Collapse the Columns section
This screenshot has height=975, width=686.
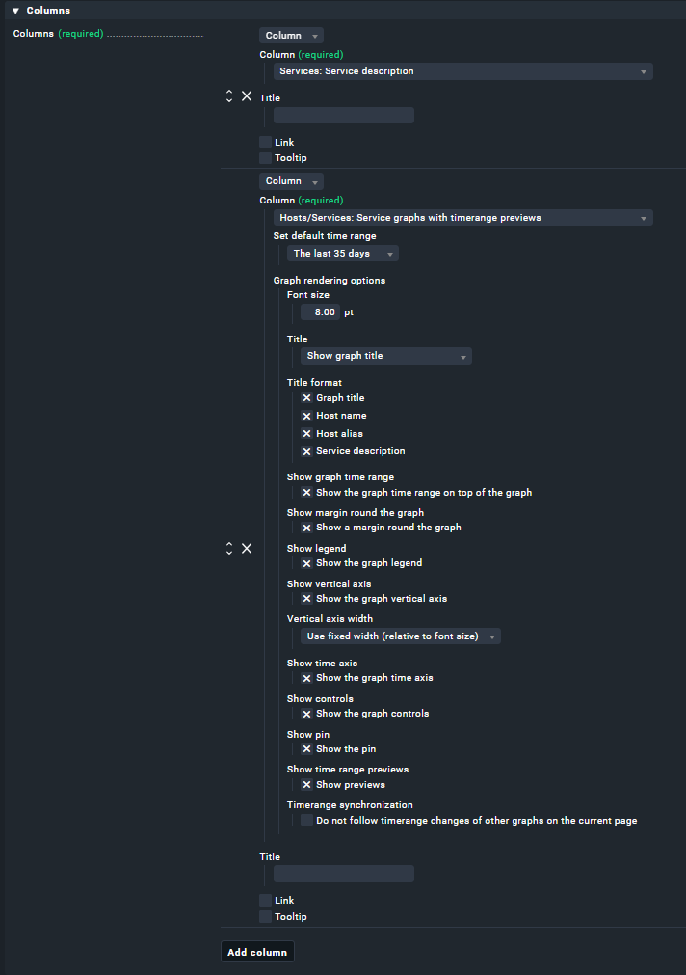point(15,10)
